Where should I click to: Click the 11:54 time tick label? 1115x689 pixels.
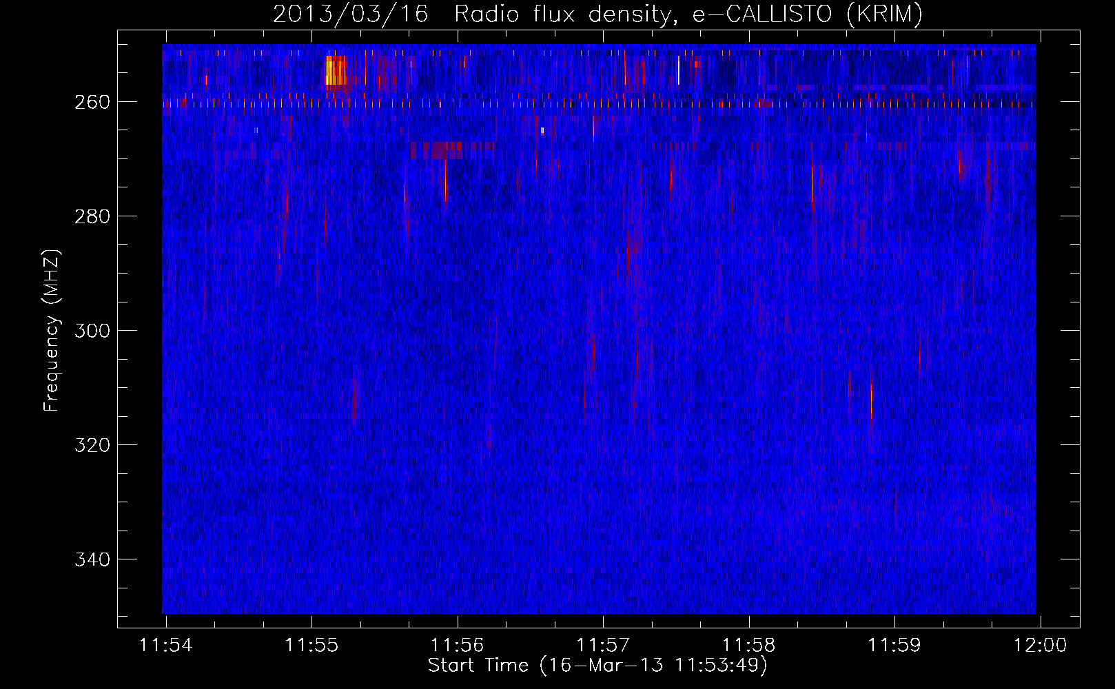point(166,646)
